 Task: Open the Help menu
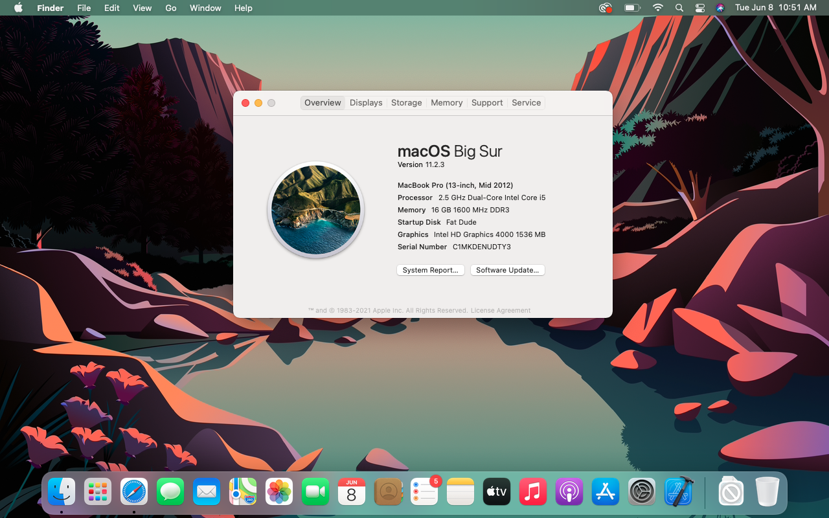[244, 8]
